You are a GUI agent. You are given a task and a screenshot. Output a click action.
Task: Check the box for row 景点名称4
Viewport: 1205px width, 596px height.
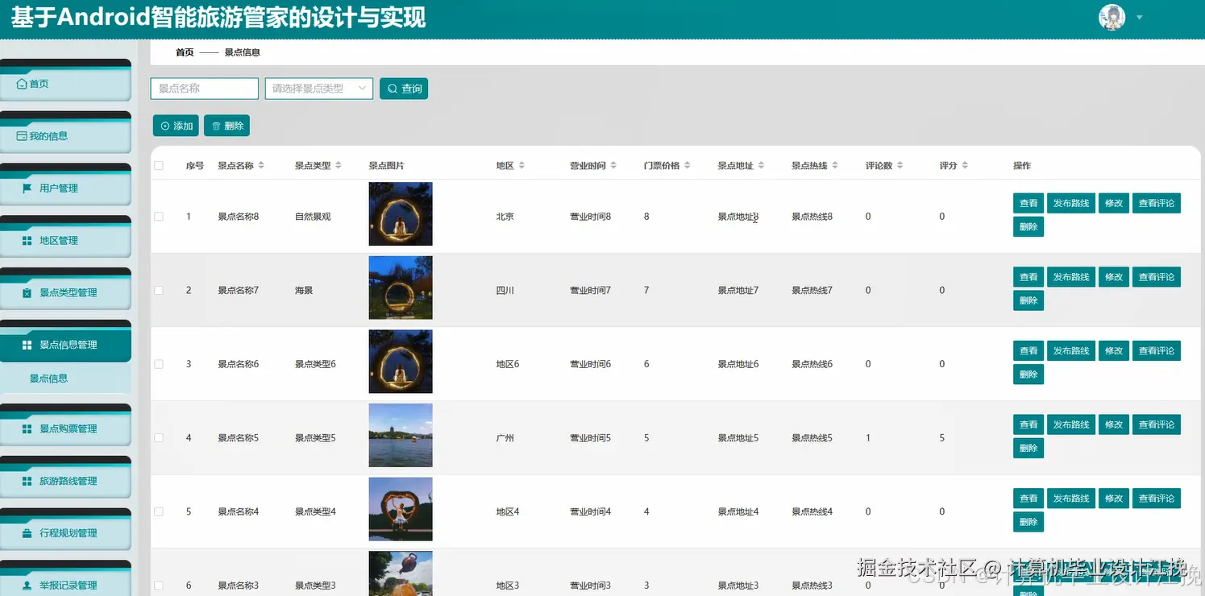(x=159, y=511)
